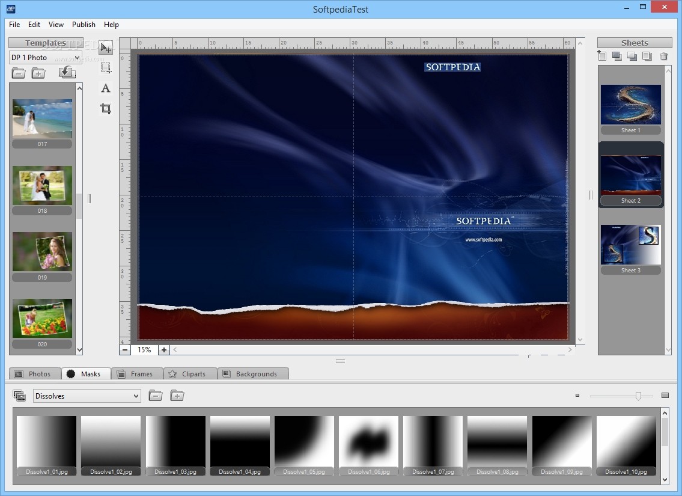
Task: Click canvas vertical scroll up arrow
Action: 580,43
